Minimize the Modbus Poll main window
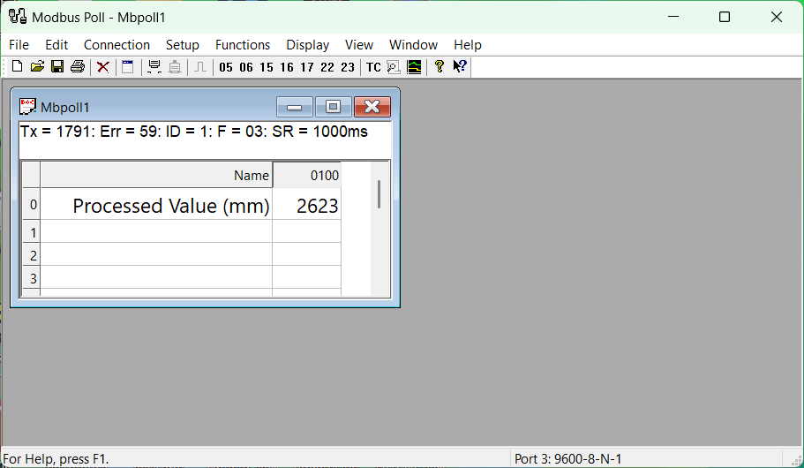The height and width of the screenshot is (468, 804). pyautogui.click(x=673, y=17)
